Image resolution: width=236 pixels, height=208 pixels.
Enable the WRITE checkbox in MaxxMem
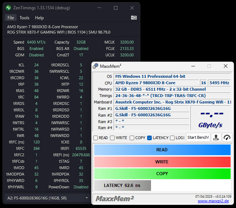112,138
